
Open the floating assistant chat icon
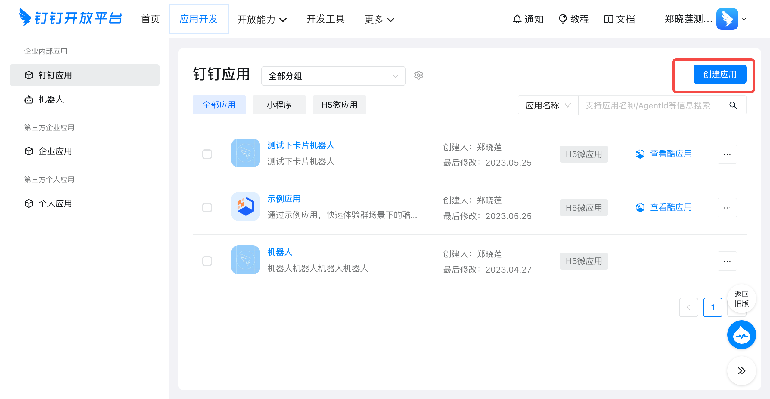click(x=741, y=335)
